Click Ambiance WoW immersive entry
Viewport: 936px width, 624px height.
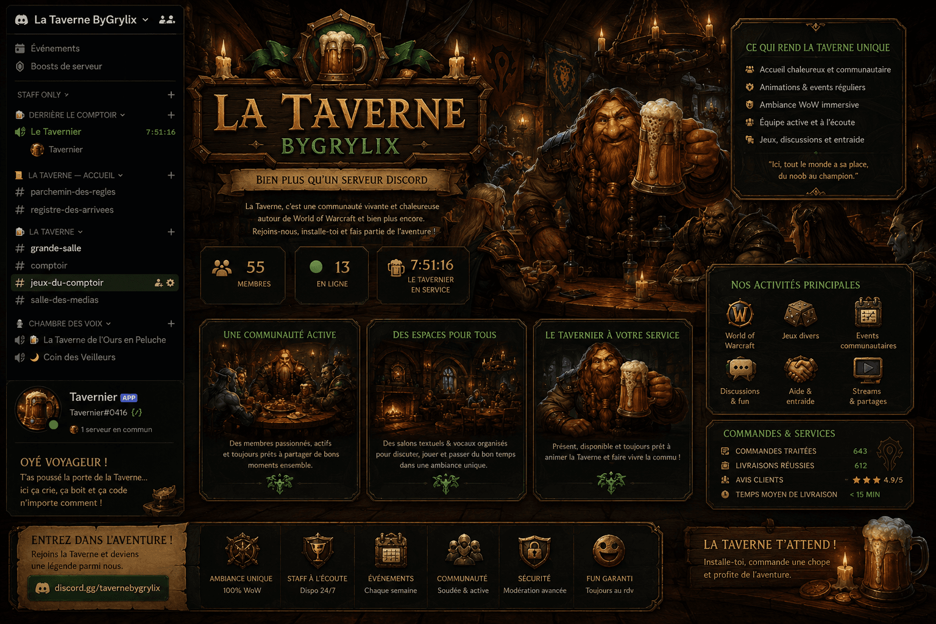(x=802, y=105)
